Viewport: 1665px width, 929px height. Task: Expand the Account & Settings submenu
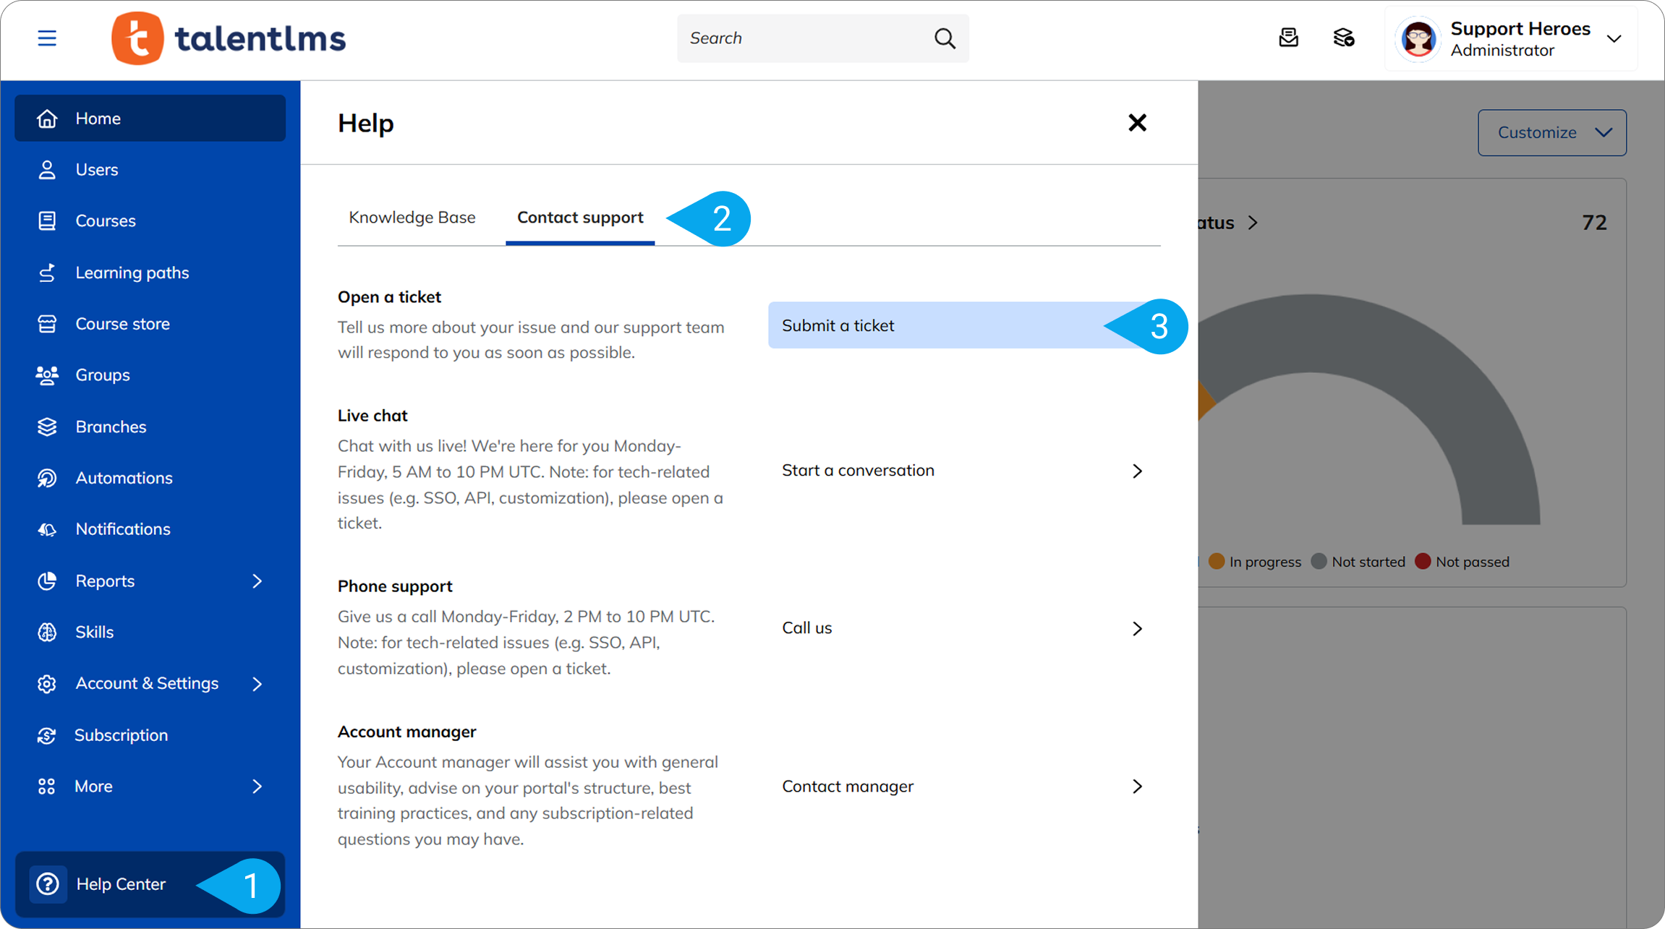pos(257,683)
